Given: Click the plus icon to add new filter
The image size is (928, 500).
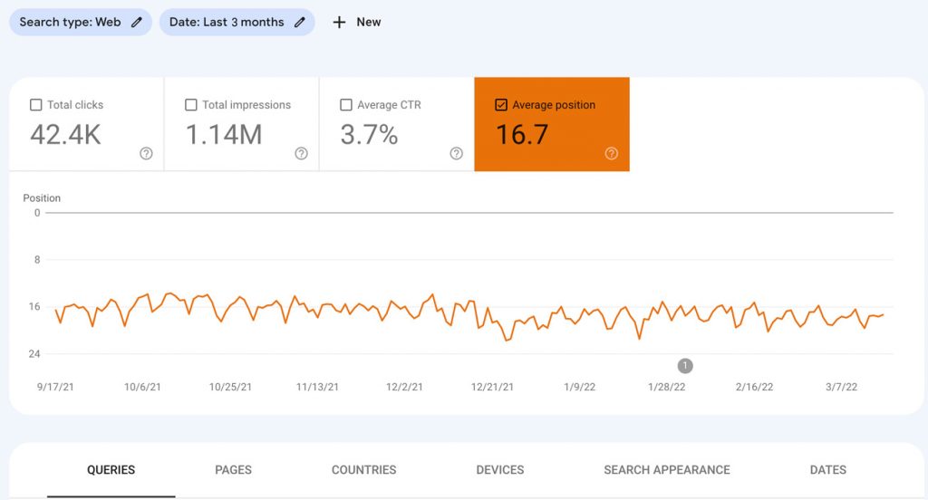Looking at the screenshot, I should pyautogui.click(x=339, y=23).
